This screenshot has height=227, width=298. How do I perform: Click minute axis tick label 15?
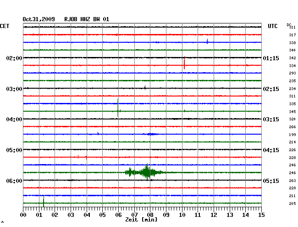point(261,215)
